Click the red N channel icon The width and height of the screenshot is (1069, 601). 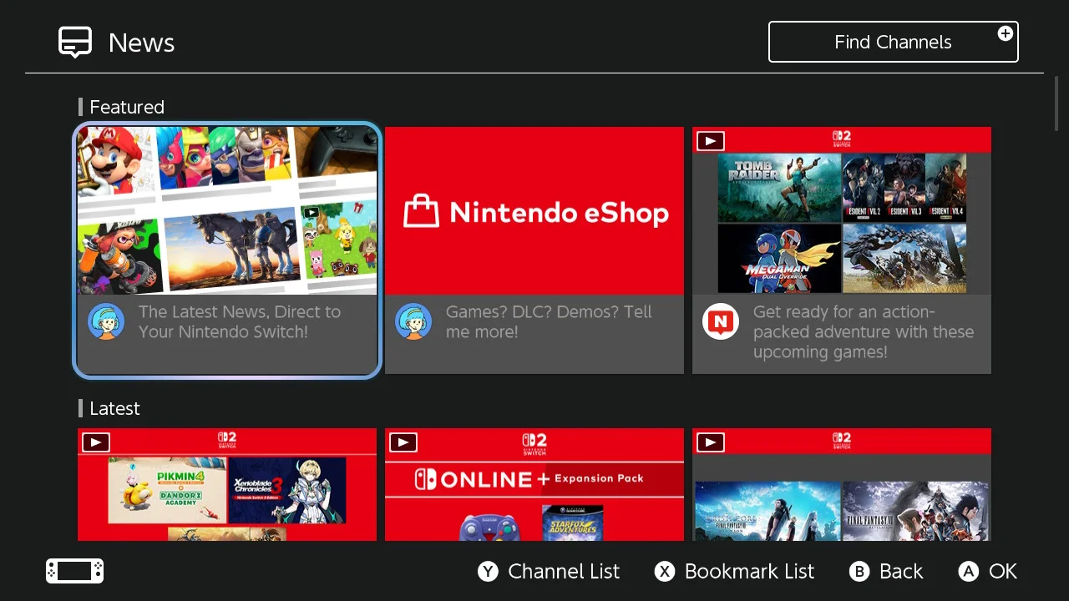click(721, 321)
